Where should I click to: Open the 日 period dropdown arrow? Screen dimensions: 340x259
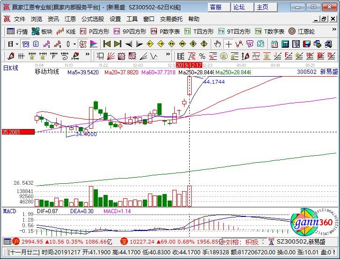pyautogui.click(x=17, y=44)
